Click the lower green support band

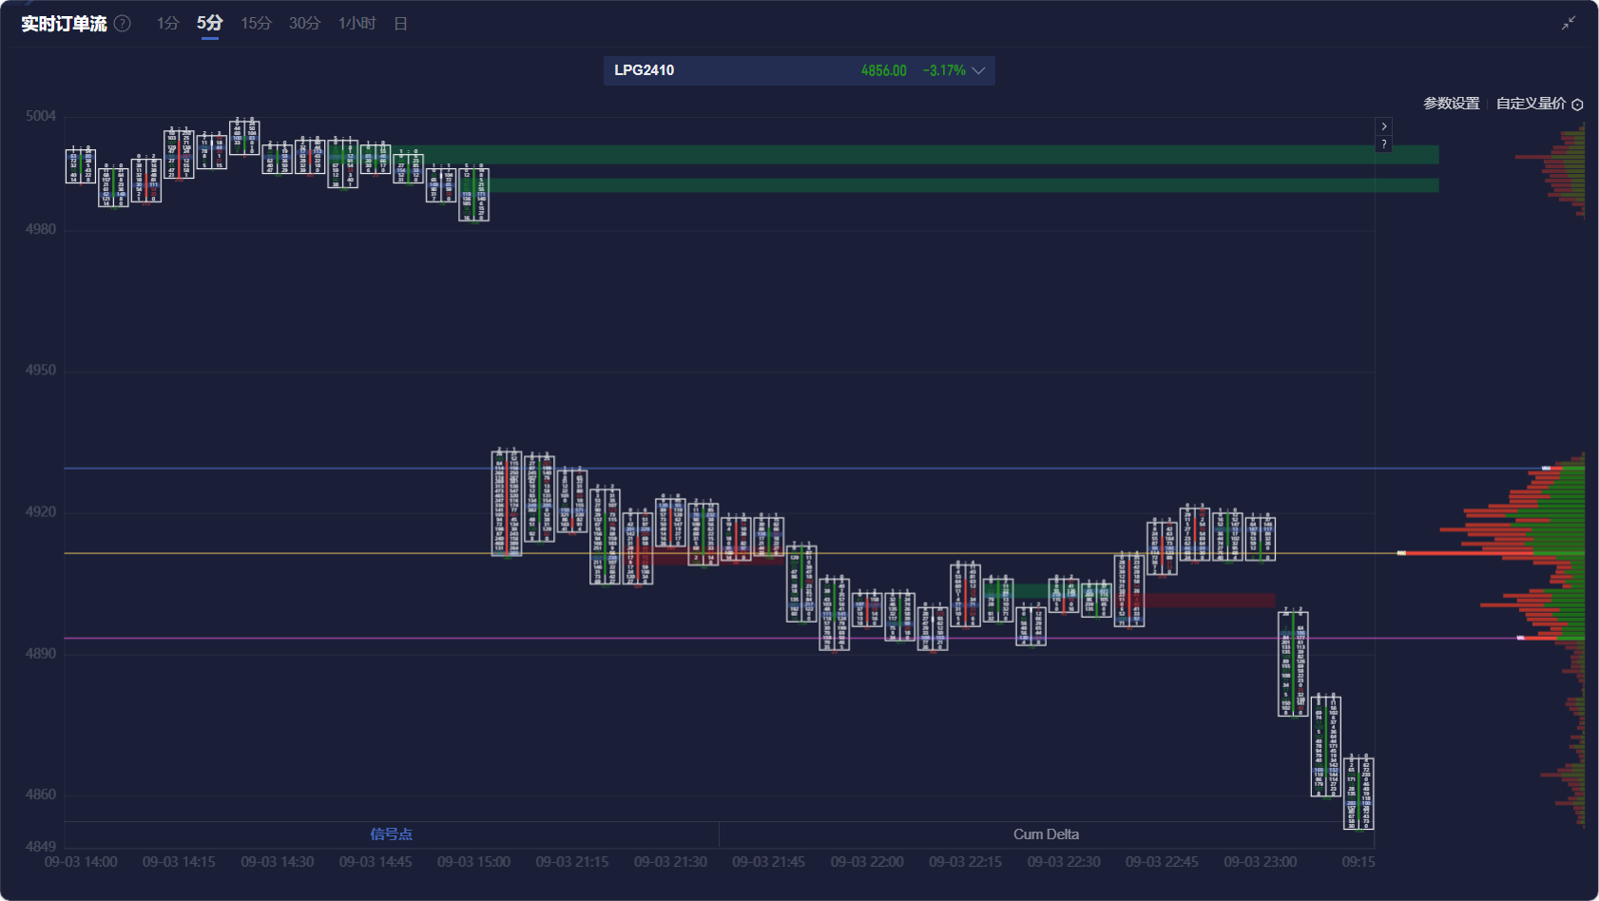(x=951, y=185)
